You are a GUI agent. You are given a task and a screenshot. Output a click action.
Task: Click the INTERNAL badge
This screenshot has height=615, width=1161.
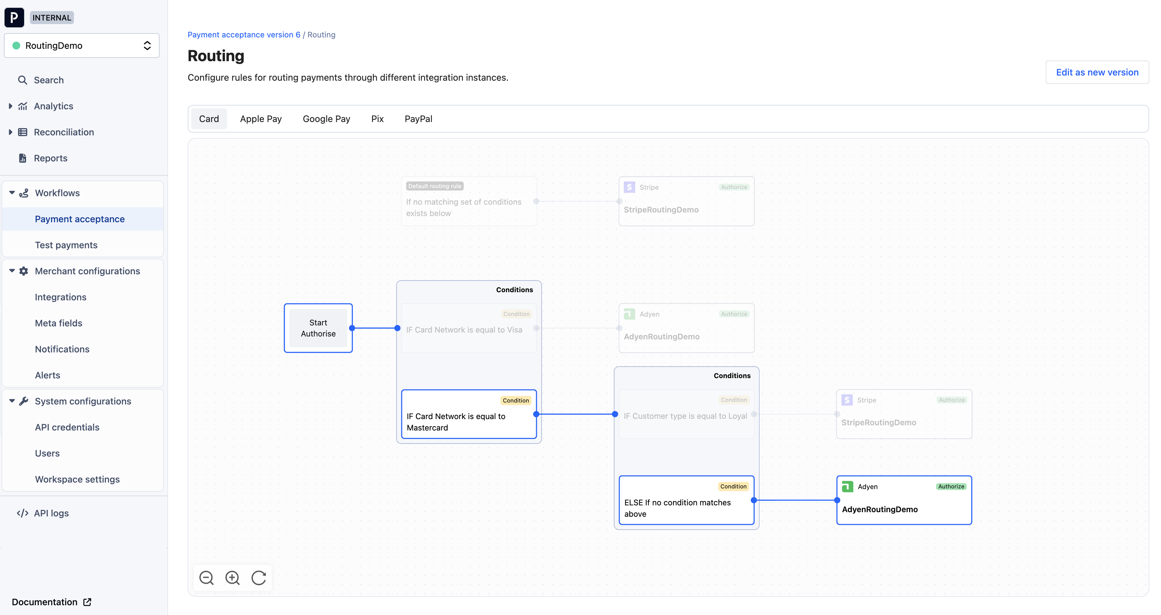(52, 18)
